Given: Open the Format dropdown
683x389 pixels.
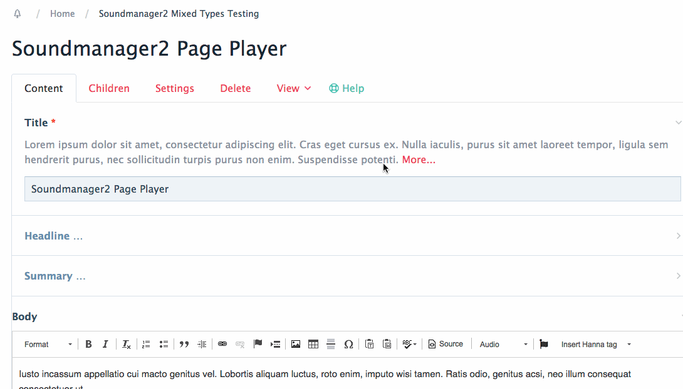Looking at the screenshot, I should point(48,345).
